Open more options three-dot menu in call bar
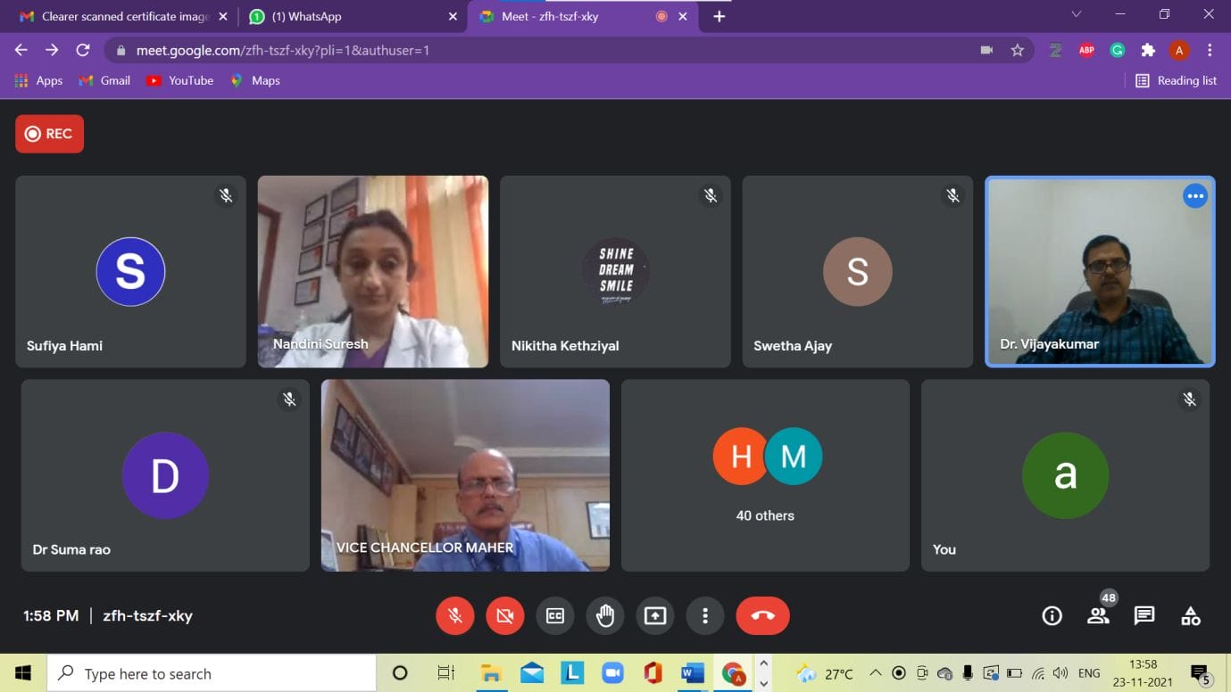This screenshot has height=692, width=1231. coord(705,615)
